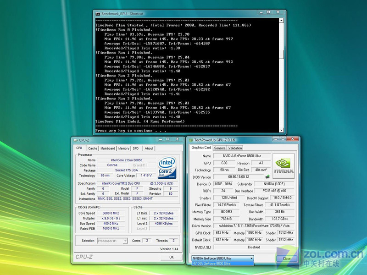Click the Memory Type value GDDR3
The image size is (367, 275).
pos(226,212)
